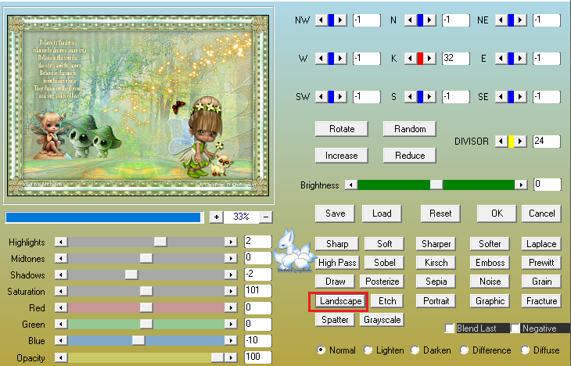
Task: Select the Normal blend mode radio
Action: [321, 350]
